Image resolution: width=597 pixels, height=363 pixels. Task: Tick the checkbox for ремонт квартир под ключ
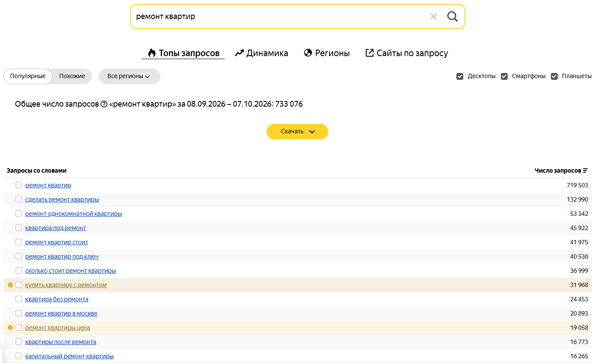coord(19,256)
